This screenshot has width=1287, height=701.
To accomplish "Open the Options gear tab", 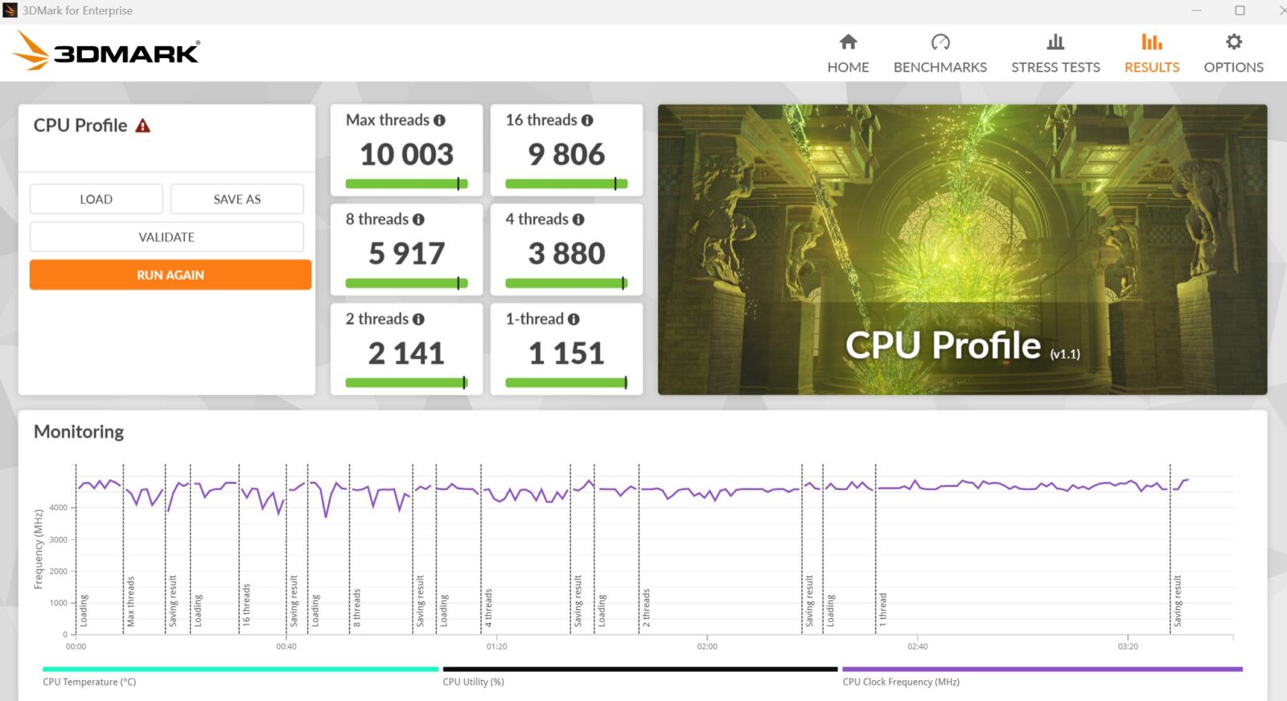I will point(1233,53).
